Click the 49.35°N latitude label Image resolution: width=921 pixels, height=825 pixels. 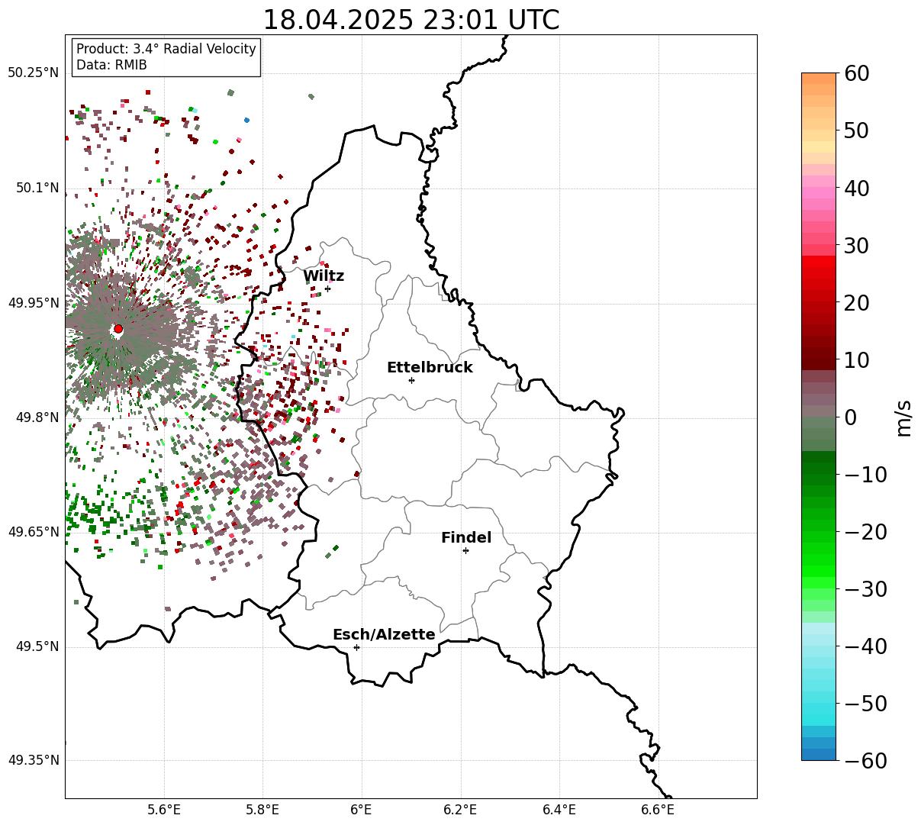(x=33, y=760)
